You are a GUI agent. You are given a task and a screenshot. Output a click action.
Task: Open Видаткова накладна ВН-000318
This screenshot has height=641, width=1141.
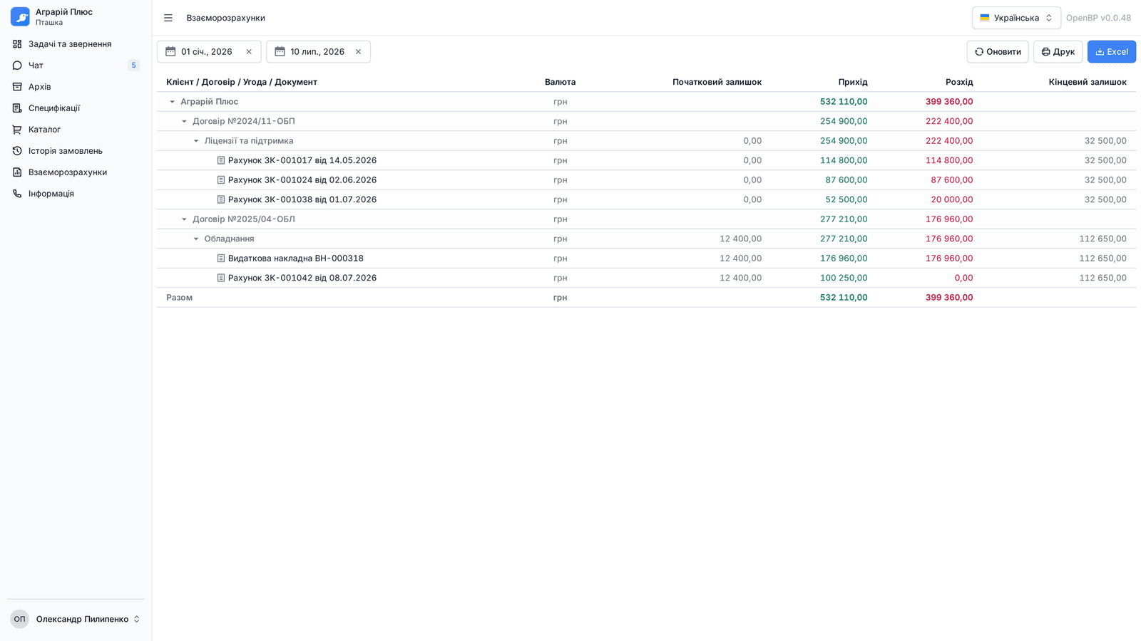tap(296, 259)
